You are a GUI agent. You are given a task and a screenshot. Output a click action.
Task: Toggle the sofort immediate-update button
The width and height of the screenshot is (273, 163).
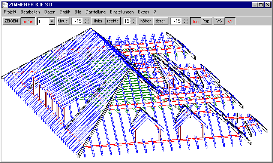tap(28, 21)
